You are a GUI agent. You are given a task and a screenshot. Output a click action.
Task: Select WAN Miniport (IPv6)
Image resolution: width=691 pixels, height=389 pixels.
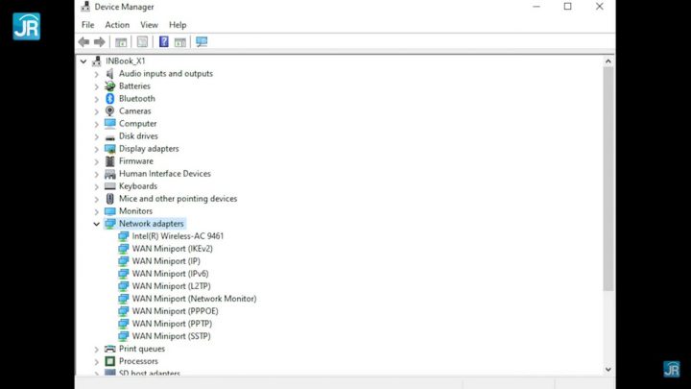click(x=170, y=274)
